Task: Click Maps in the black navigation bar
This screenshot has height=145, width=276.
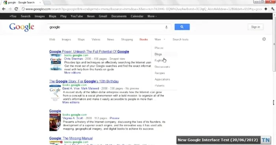Action: 52,16
